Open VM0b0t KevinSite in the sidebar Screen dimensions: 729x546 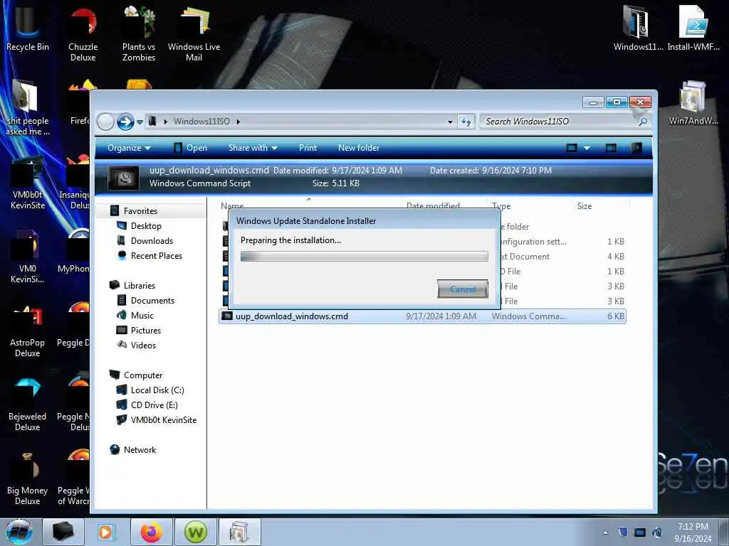coord(164,419)
